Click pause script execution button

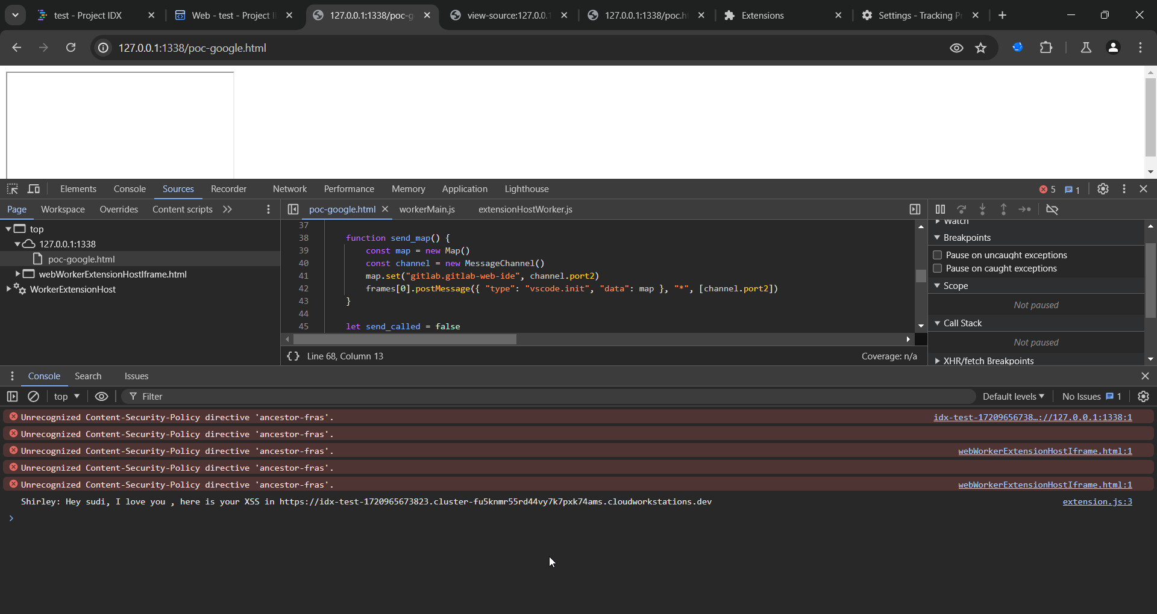click(940, 209)
